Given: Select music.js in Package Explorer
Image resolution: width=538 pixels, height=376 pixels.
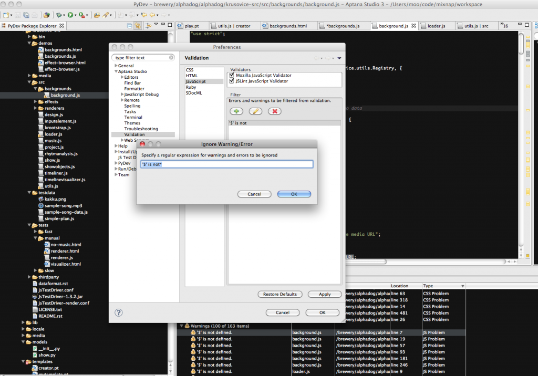Looking at the screenshot, I should (x=53, y=141).
